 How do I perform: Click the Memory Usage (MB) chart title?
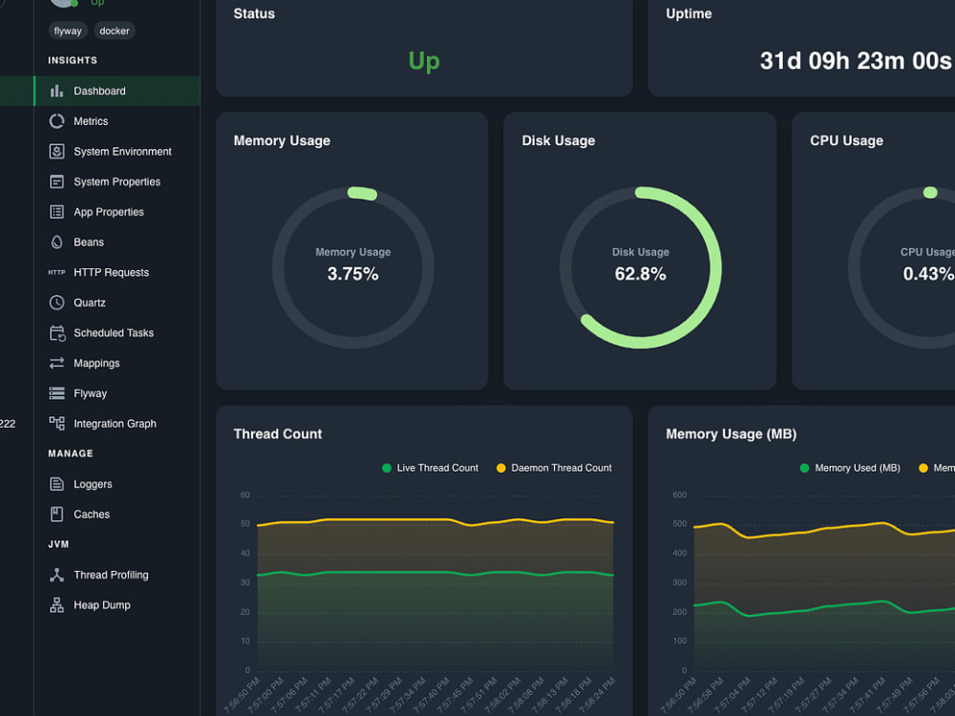click(x=732, y=434)
